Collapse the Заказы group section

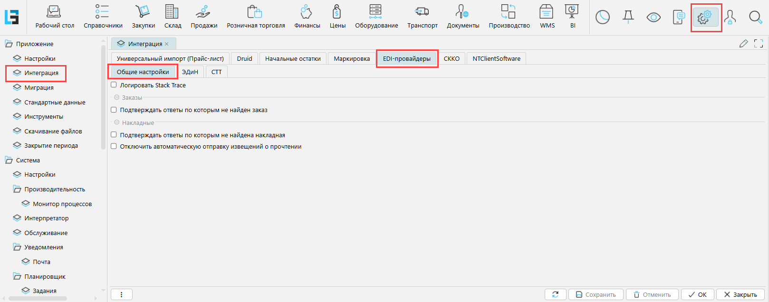(x=117, y=97)
